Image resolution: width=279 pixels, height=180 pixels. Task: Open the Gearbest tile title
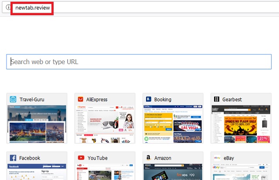click(x=232, y=99)
